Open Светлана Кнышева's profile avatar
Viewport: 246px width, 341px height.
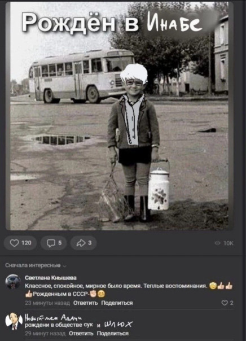point(13,282)
